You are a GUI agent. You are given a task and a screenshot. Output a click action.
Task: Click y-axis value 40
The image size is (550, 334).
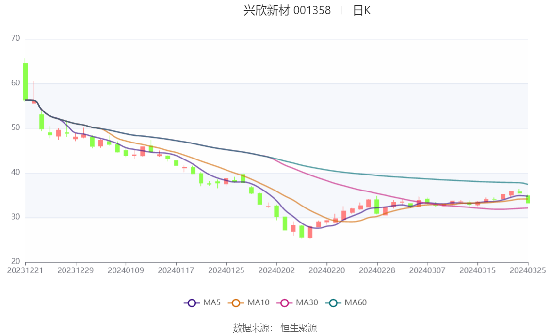[x=16, y=172]
